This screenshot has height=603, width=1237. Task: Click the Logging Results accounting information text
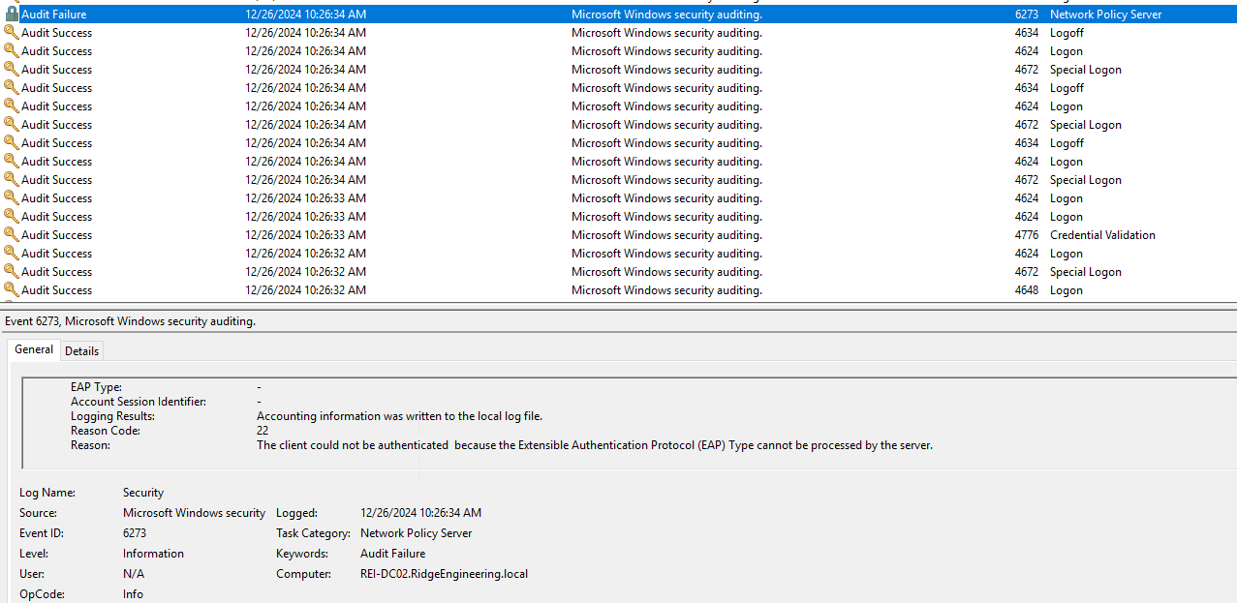pos(399,416)
